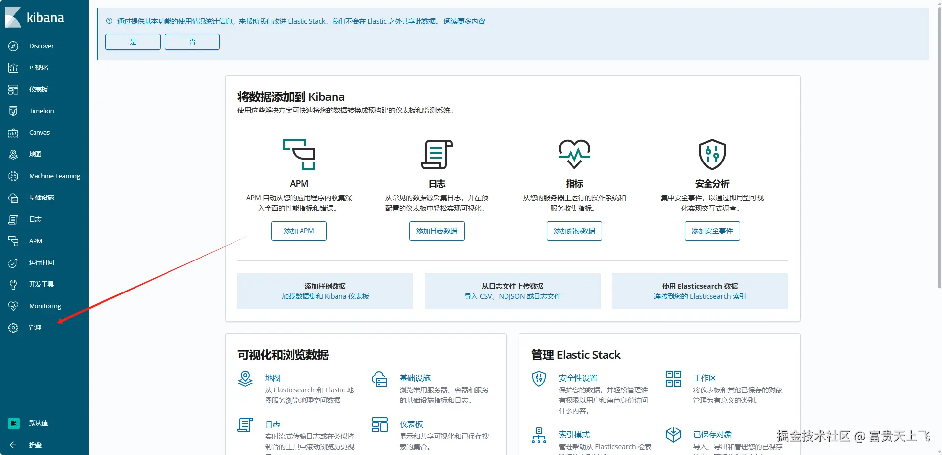Open the 工作区 link
Image resolution: width=942 pixels, height=455 pixels.
point(705,378)
